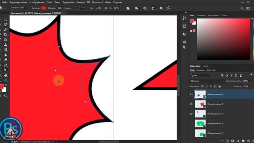
Task: Toggle lock image pixels brush icon
Action: [207, 87]
